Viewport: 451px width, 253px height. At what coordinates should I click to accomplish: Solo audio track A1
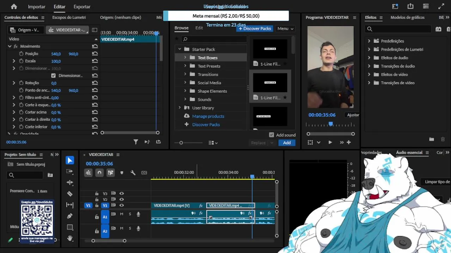coord(130,214)
